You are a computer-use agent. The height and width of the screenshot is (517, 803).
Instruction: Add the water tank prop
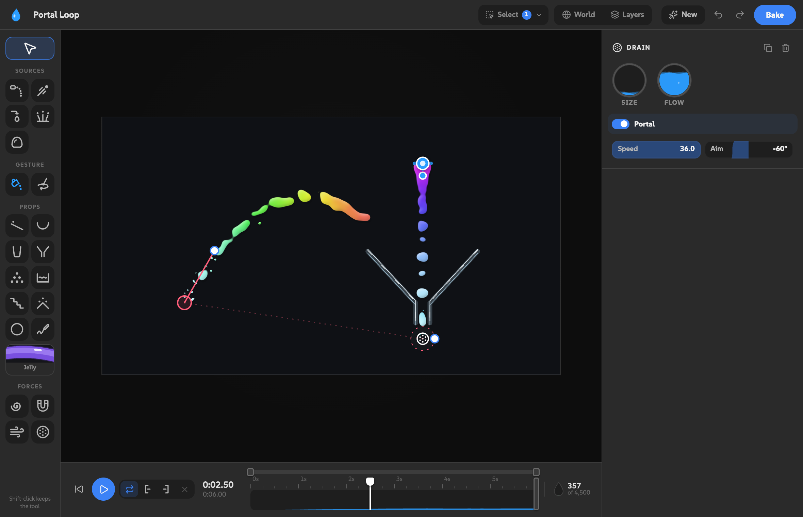click(x=43, y=278)
